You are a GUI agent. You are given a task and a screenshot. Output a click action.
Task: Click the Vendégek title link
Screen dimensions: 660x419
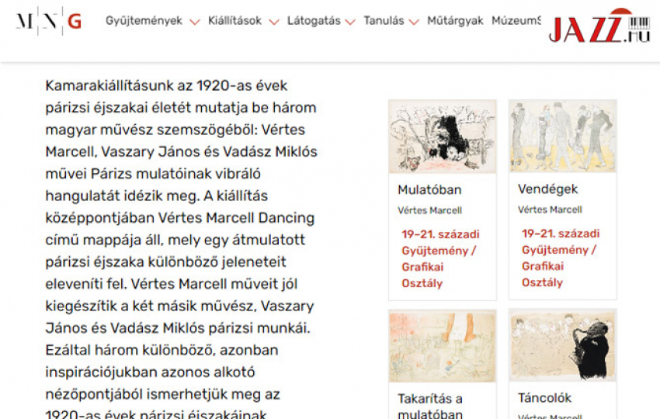click(548, 189)
